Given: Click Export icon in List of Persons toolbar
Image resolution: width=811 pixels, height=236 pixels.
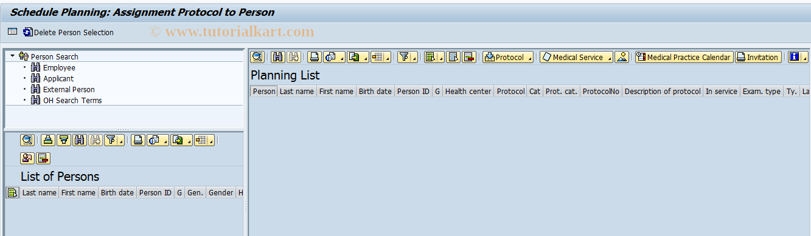Looking at the screenshot, I should [x=177, y=140].
